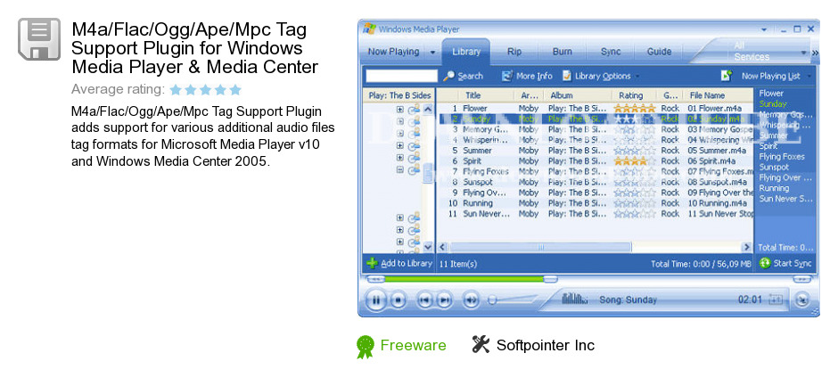
Task: Click 06 Spirit.m4a in the File Name column
Action: pyautogui.click(x=711, y=161)
